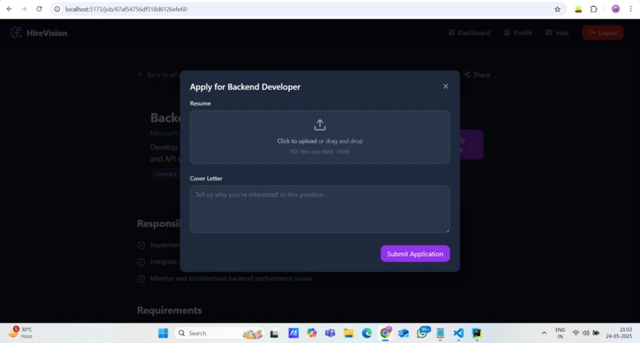Open the battery tray icon

pyautogui.click(x=596, y=333)
